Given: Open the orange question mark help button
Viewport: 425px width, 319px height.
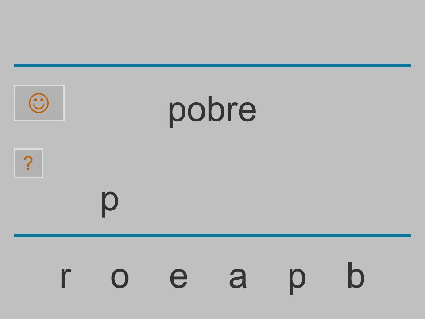Looking at the screenshot, I should pyautogui.click(x=28, y=163).
